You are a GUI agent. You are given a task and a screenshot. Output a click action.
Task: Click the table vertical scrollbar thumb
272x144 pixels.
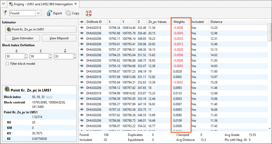[x=270, y=32]
